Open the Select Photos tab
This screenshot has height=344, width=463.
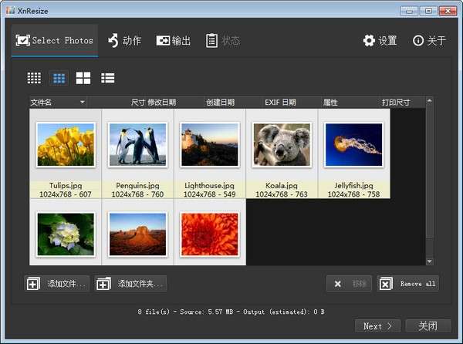coord(55,41)
